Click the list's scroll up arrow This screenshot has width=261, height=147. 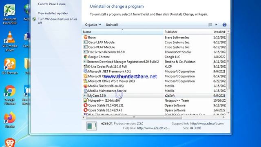click(x=228, y=31)
